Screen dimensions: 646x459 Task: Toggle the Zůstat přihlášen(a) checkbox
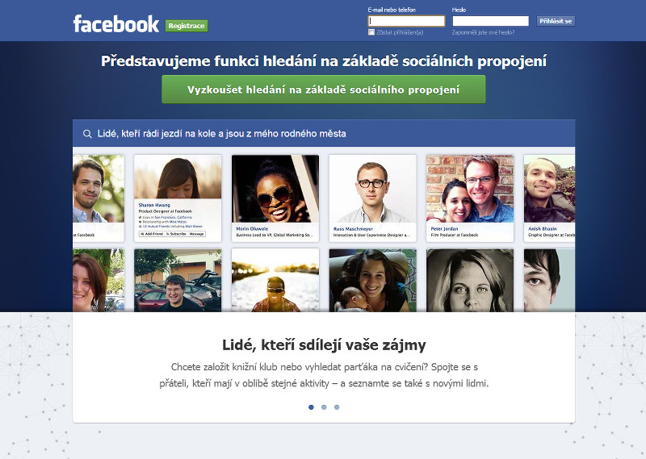click(x=371, y=32)
